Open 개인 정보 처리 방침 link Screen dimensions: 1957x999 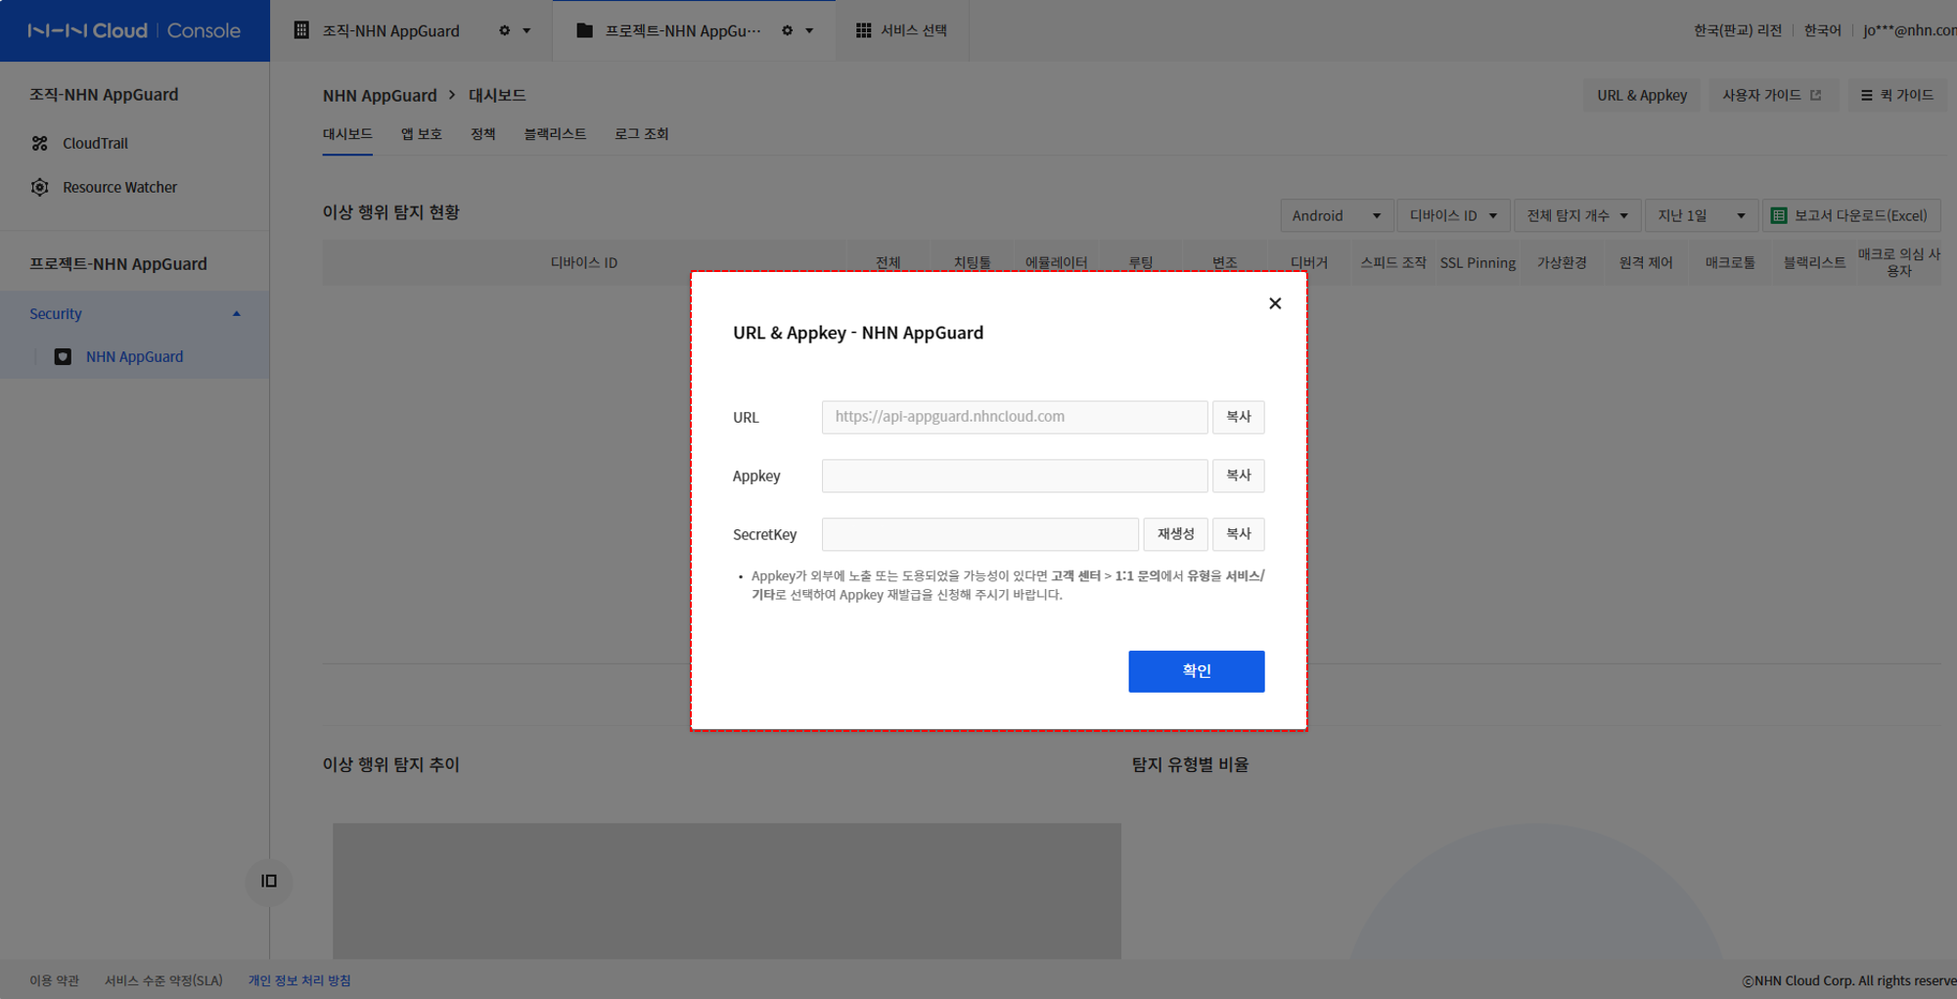coord(299,980)
